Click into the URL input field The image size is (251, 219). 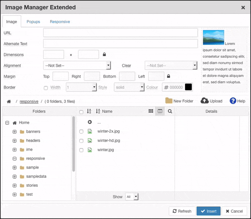point(120,33)
